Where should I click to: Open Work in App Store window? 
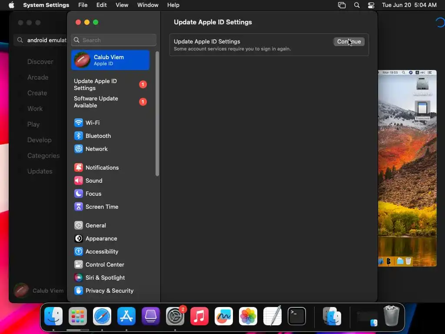pyautogui.click(x=35, y=108)
